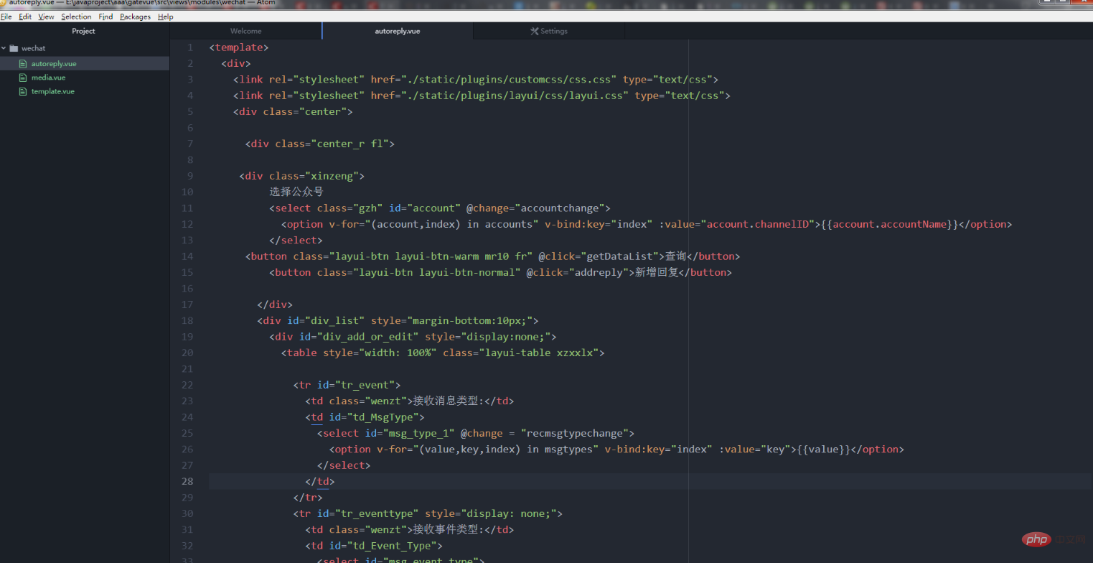Click the "recmsgtypechange" handler string
This screenshot has height=563, width=1093.
coord(575,433)
